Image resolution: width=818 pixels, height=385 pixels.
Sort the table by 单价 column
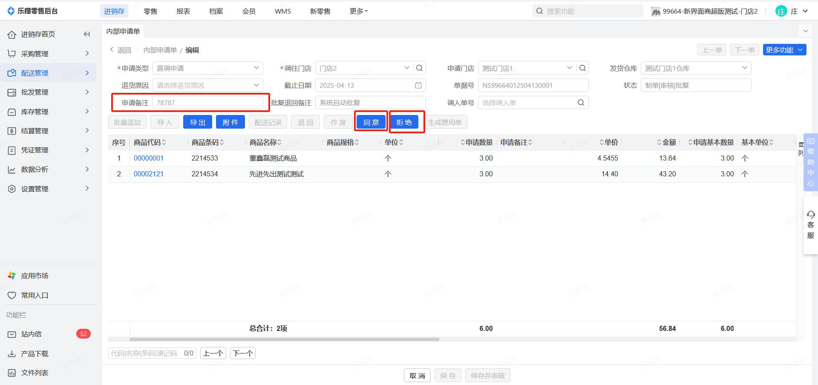click(602, 143)
